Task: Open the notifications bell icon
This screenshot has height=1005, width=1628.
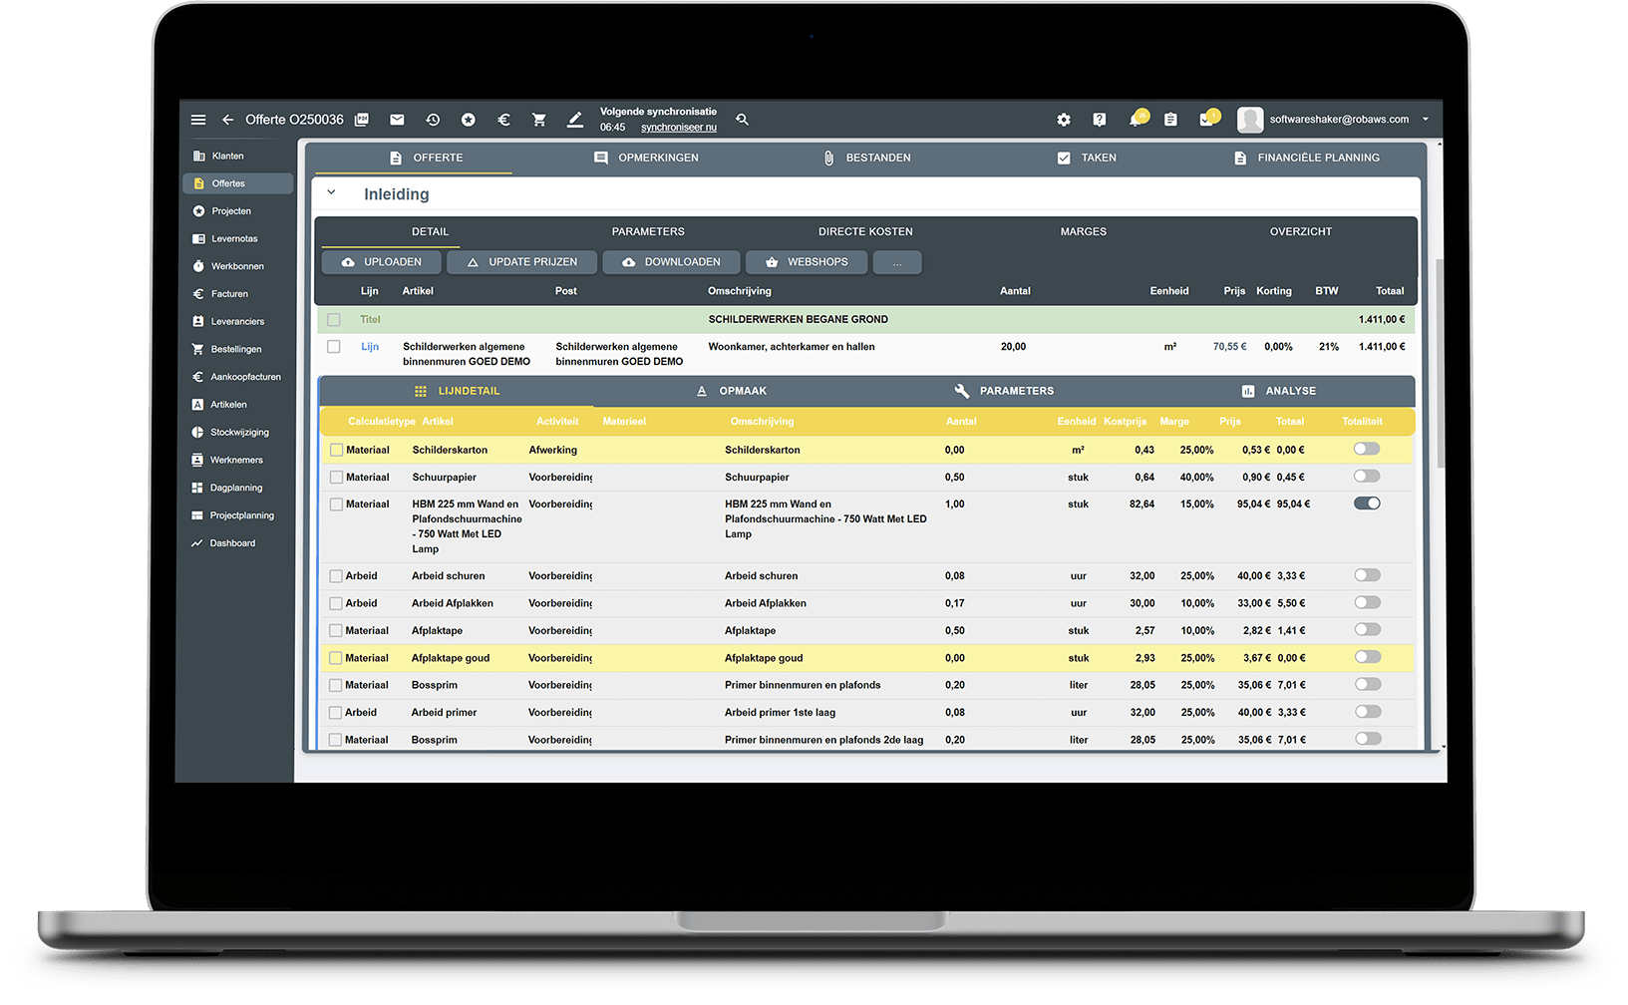Action: (1136, 120)
